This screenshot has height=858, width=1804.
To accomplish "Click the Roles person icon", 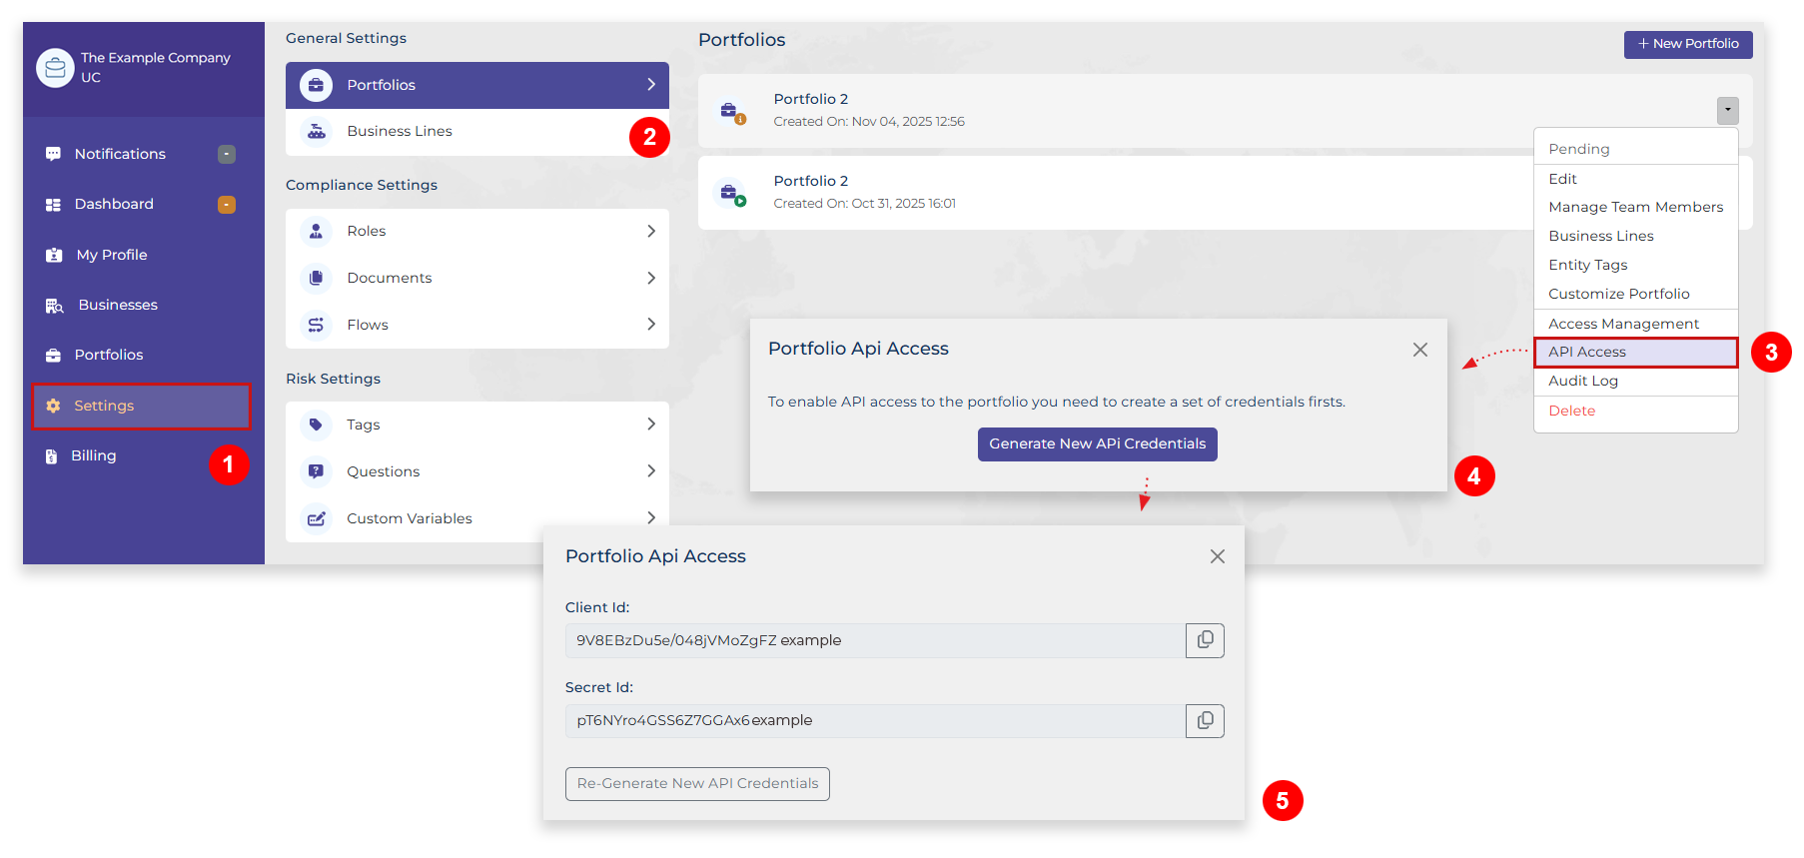I will [316, 231].
